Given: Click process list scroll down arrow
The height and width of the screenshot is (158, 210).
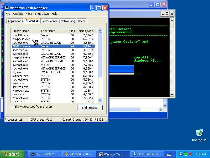Looking at the screenshot, I should tap(100, 100).
